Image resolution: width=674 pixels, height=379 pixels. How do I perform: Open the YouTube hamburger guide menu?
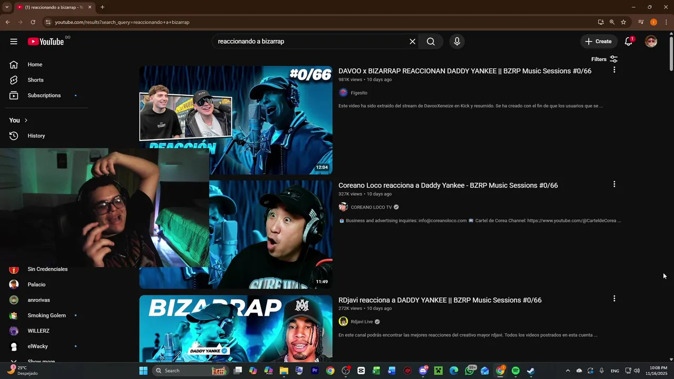point(14,42)
